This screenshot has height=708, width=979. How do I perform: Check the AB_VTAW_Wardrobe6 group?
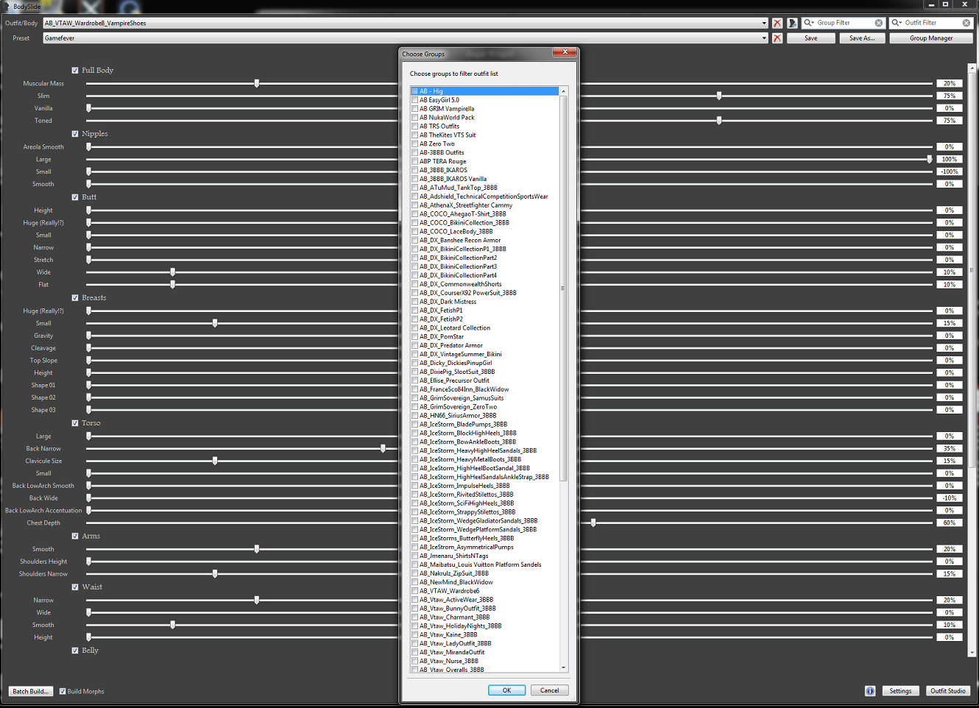414,591
